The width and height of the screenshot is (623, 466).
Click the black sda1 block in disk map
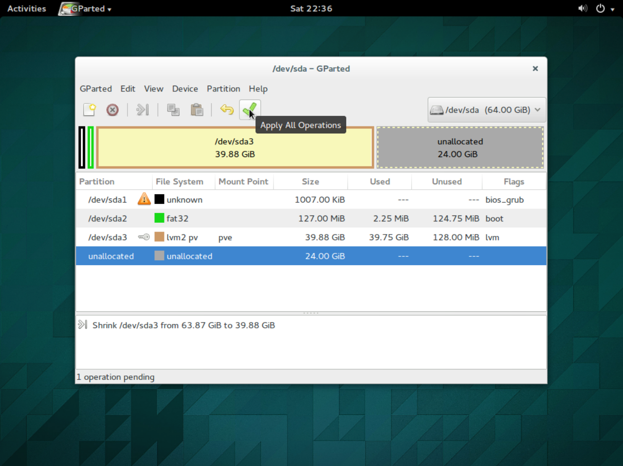coord(82,147)
